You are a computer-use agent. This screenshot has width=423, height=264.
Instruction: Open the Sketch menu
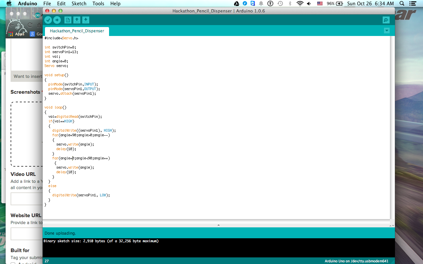point(79,4)
